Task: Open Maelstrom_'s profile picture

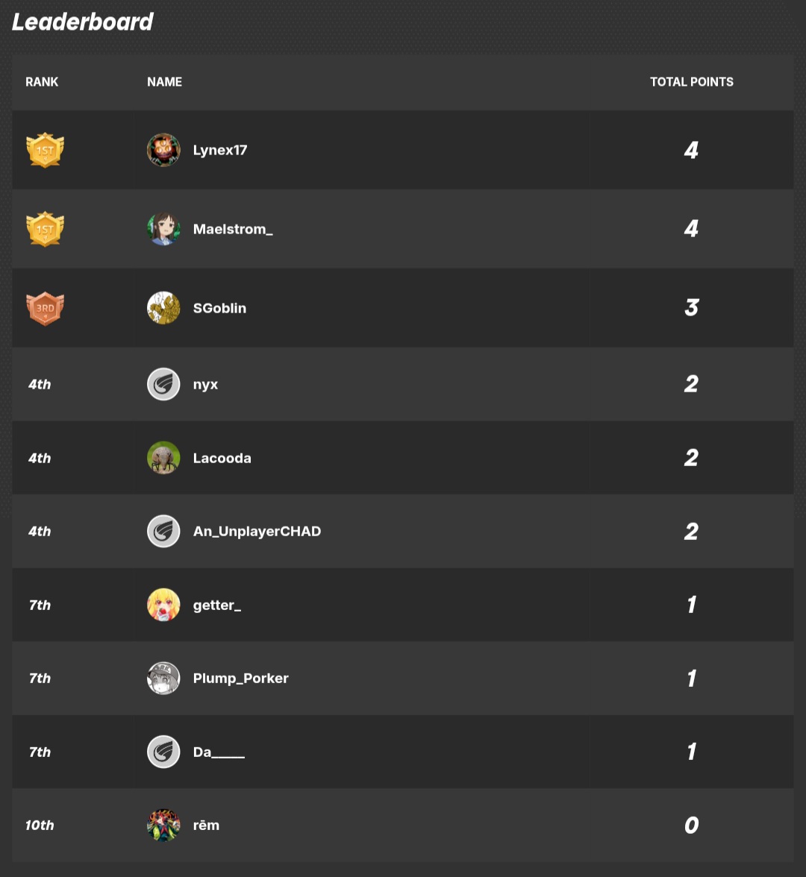Action: click(x=163, y=229)
